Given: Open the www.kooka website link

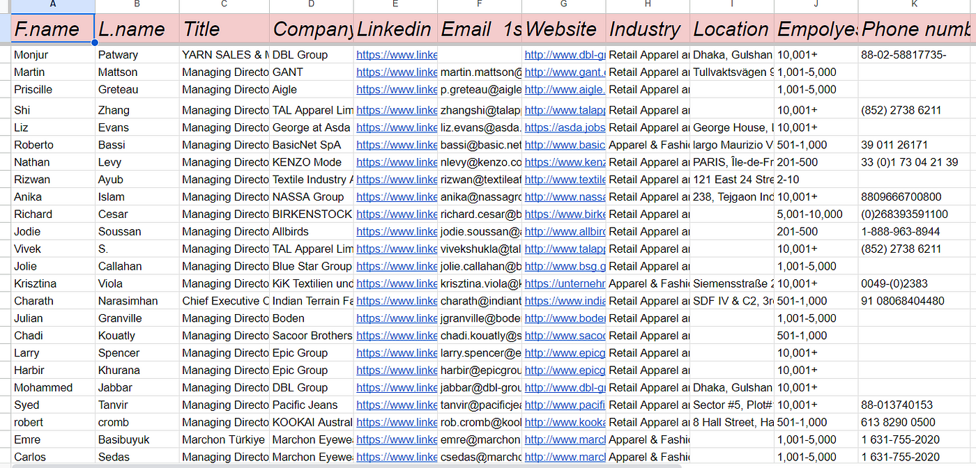Looking at the screenshot, I should 565,422.
